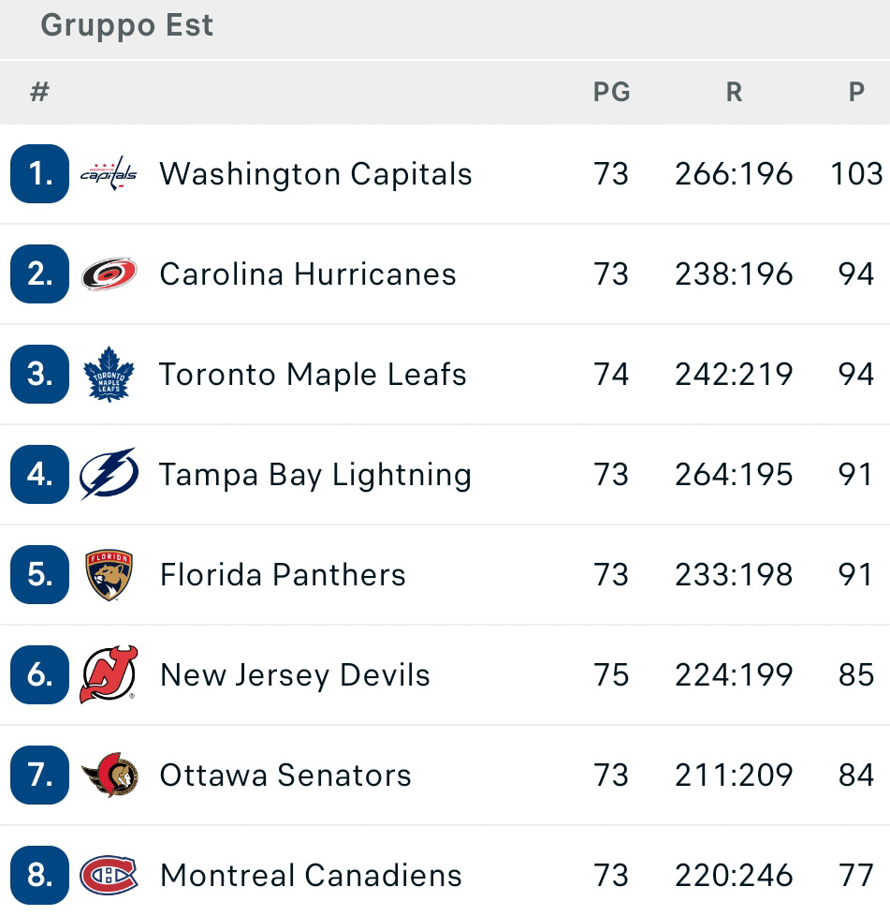Click the # rank column header
The image size is (890, 916).
(x=39, y=92)
